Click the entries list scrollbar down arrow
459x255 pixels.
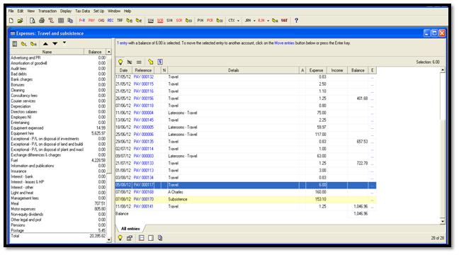pos(443,222)
